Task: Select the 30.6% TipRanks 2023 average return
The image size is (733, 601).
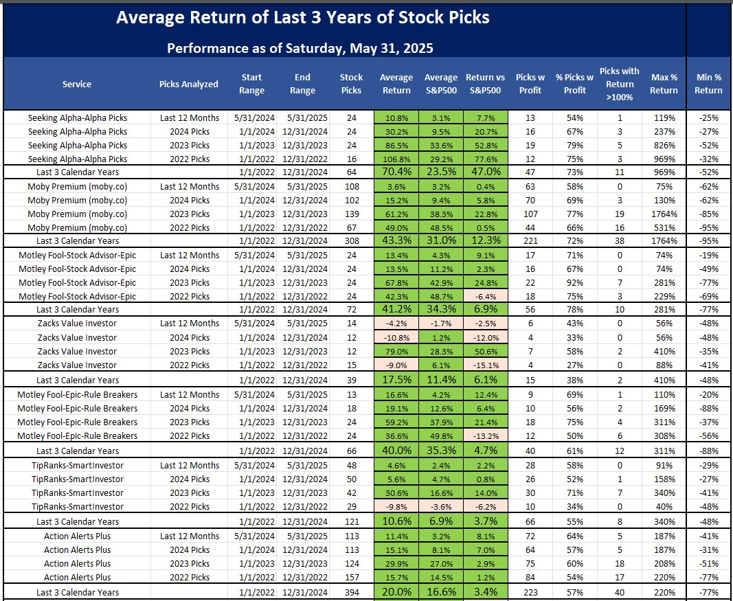Action: (396, 492)
